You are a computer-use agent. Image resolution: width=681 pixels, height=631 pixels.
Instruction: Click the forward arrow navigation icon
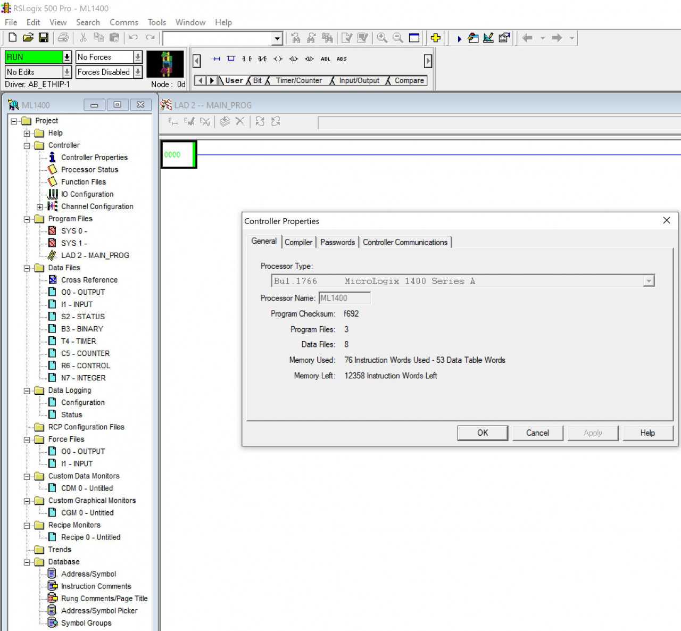pos(557,38)
